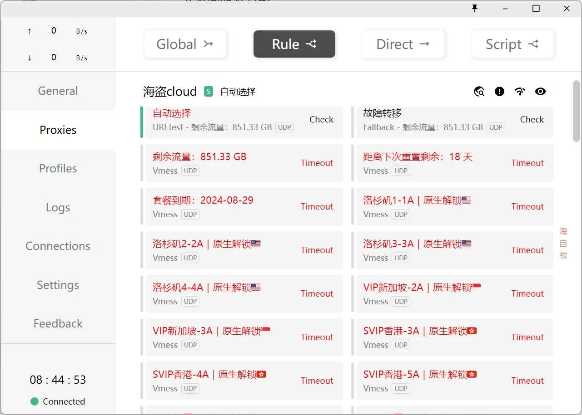This screenshot has width=582, height=415.
Task: Select proxy 洛杉矶4-4A | 原生解锁
Action: [242, 293]
